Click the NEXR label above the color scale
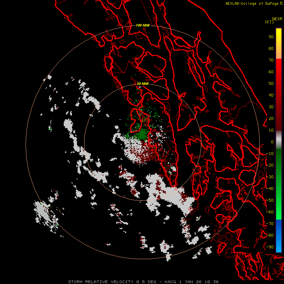 pyautogui.click(x=277, y=19)
